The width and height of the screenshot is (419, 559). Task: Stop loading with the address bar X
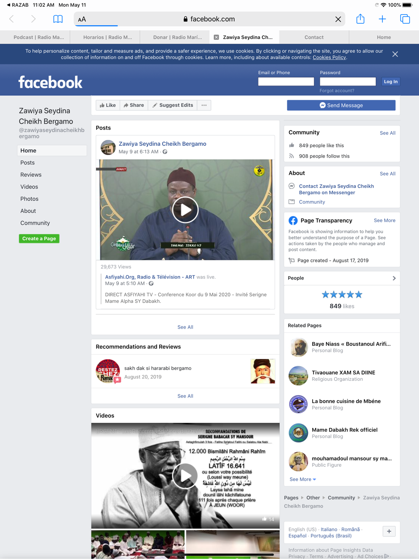pyautogui.click(x=338, y=19)
